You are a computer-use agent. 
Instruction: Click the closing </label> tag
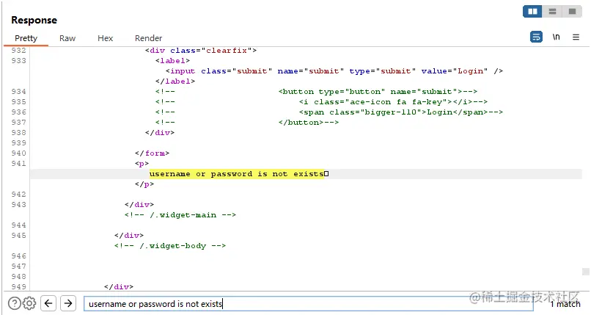[175, 81]
